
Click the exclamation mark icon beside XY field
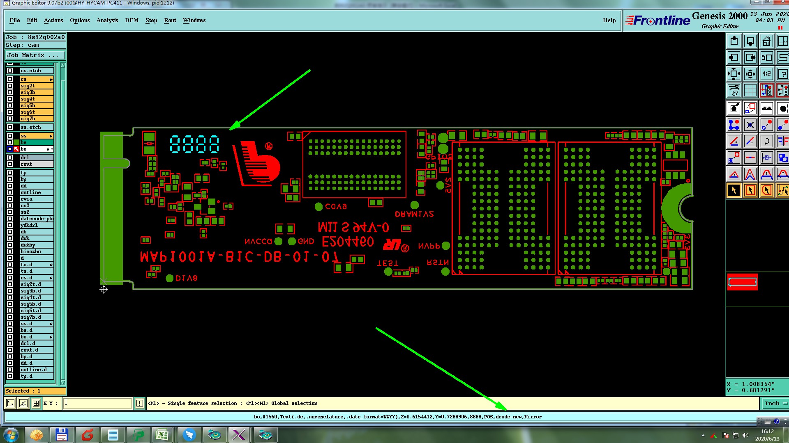coord(140,403)
